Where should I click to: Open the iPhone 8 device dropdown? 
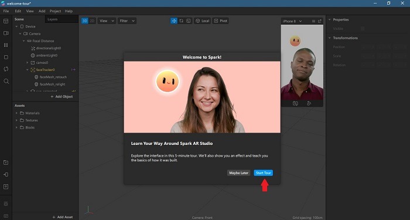coord(292,21)
